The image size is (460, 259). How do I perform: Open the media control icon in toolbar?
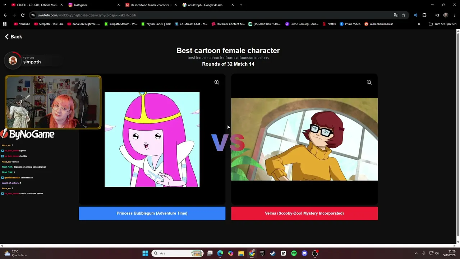click(x=437, y=15)
